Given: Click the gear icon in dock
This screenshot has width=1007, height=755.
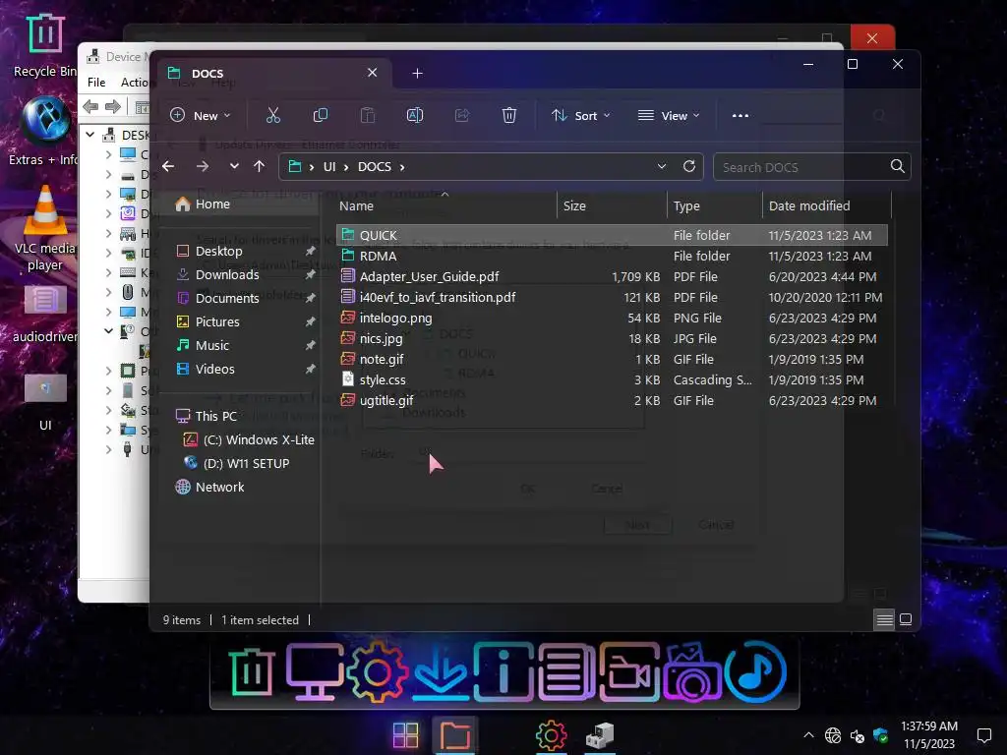Looking at the screenshot, I should coord(377,671).
